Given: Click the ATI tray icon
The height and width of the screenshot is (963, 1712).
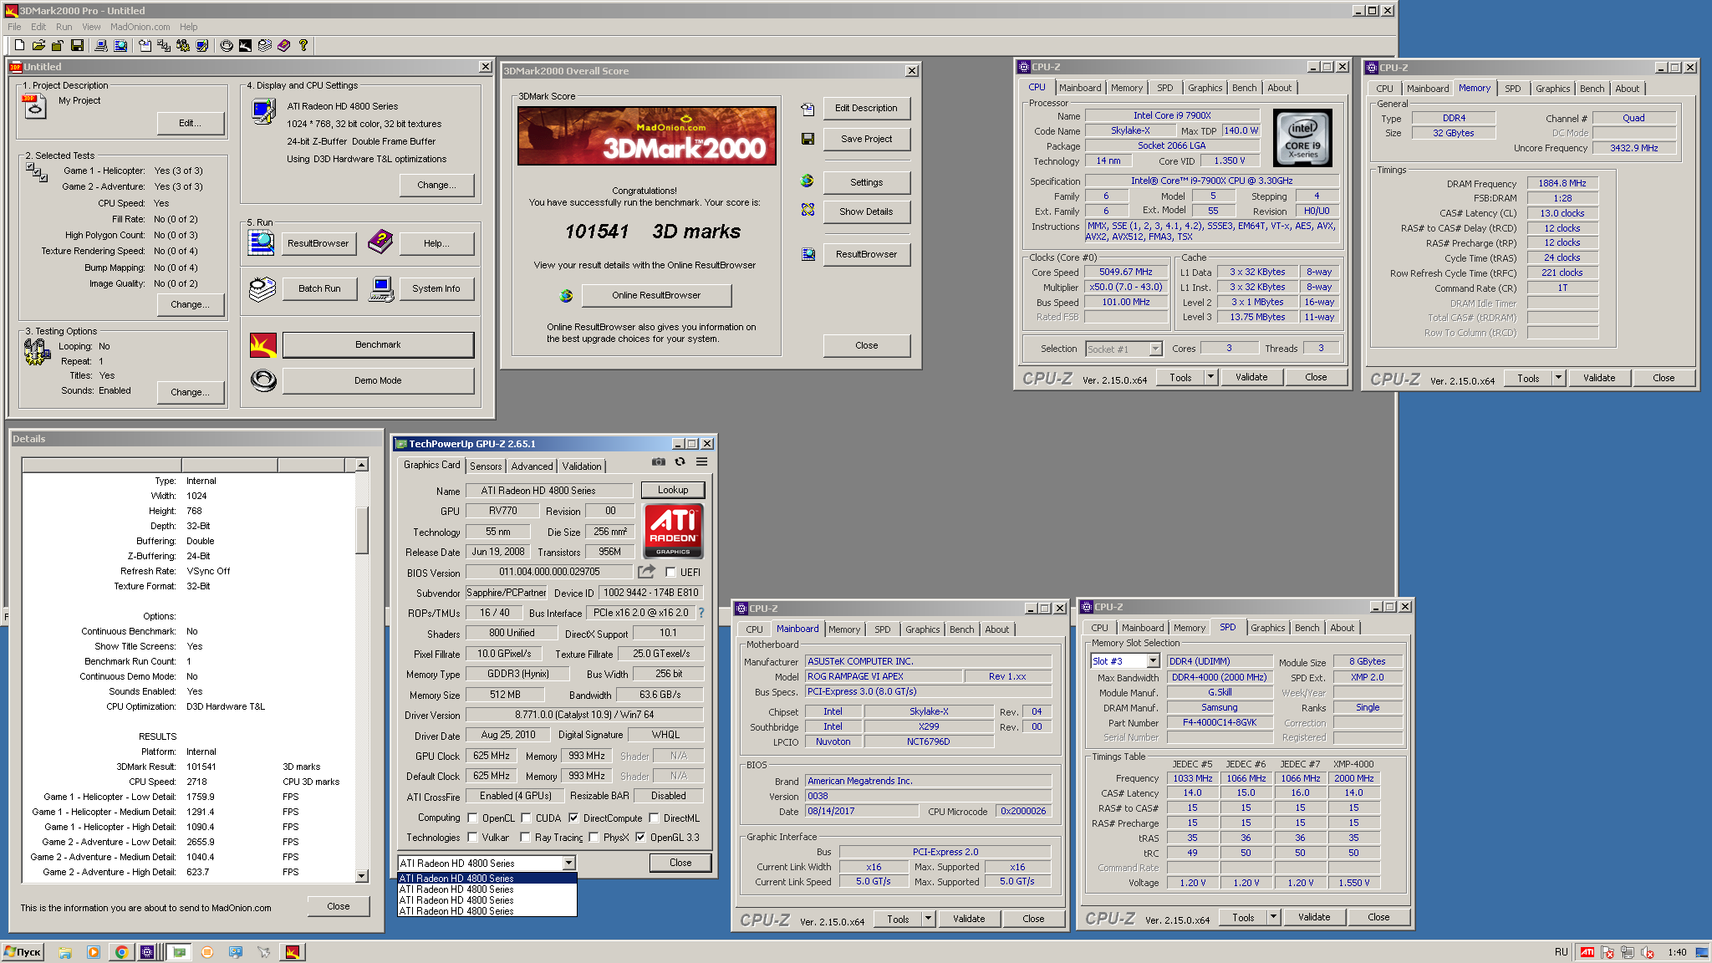Looking at the screenshot, I should click(1587, 952).
